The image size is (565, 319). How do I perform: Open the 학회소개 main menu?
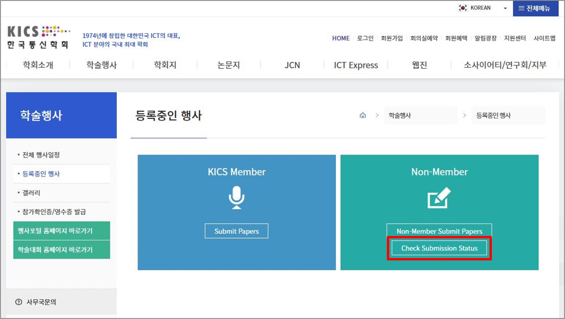coord(38,65)
